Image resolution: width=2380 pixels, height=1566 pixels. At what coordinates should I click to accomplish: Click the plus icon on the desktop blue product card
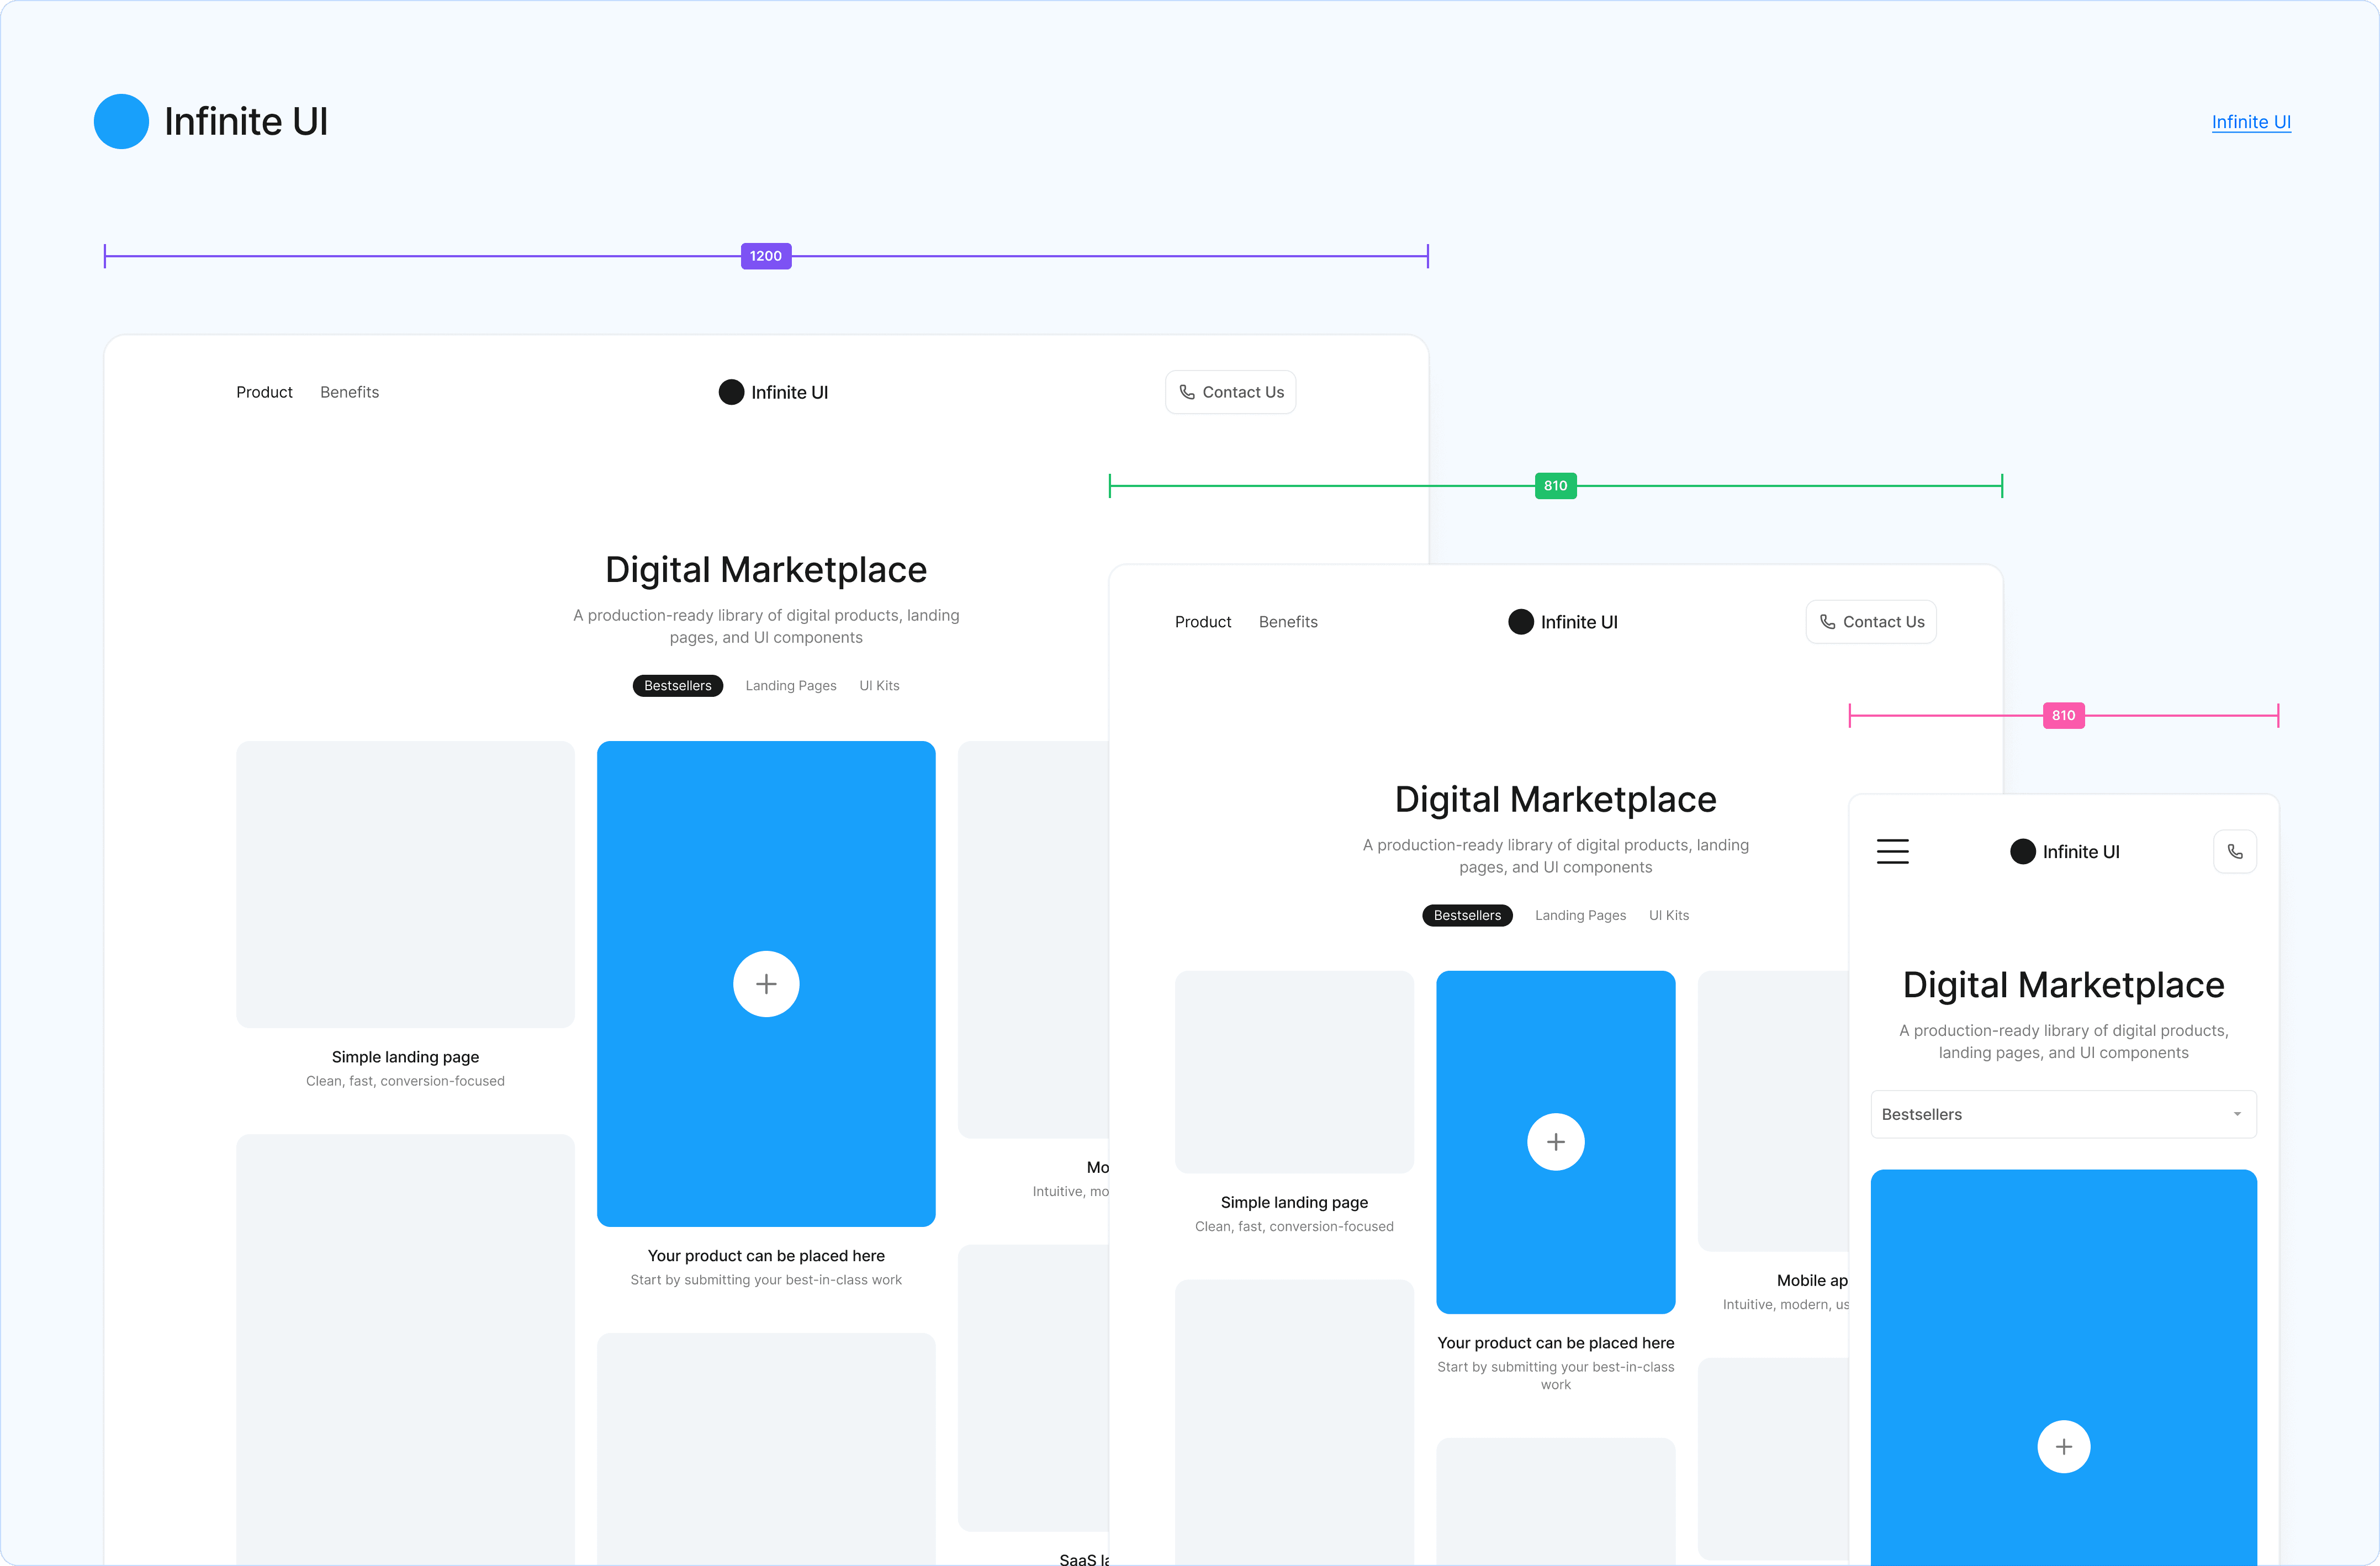[x=765, y=983]
